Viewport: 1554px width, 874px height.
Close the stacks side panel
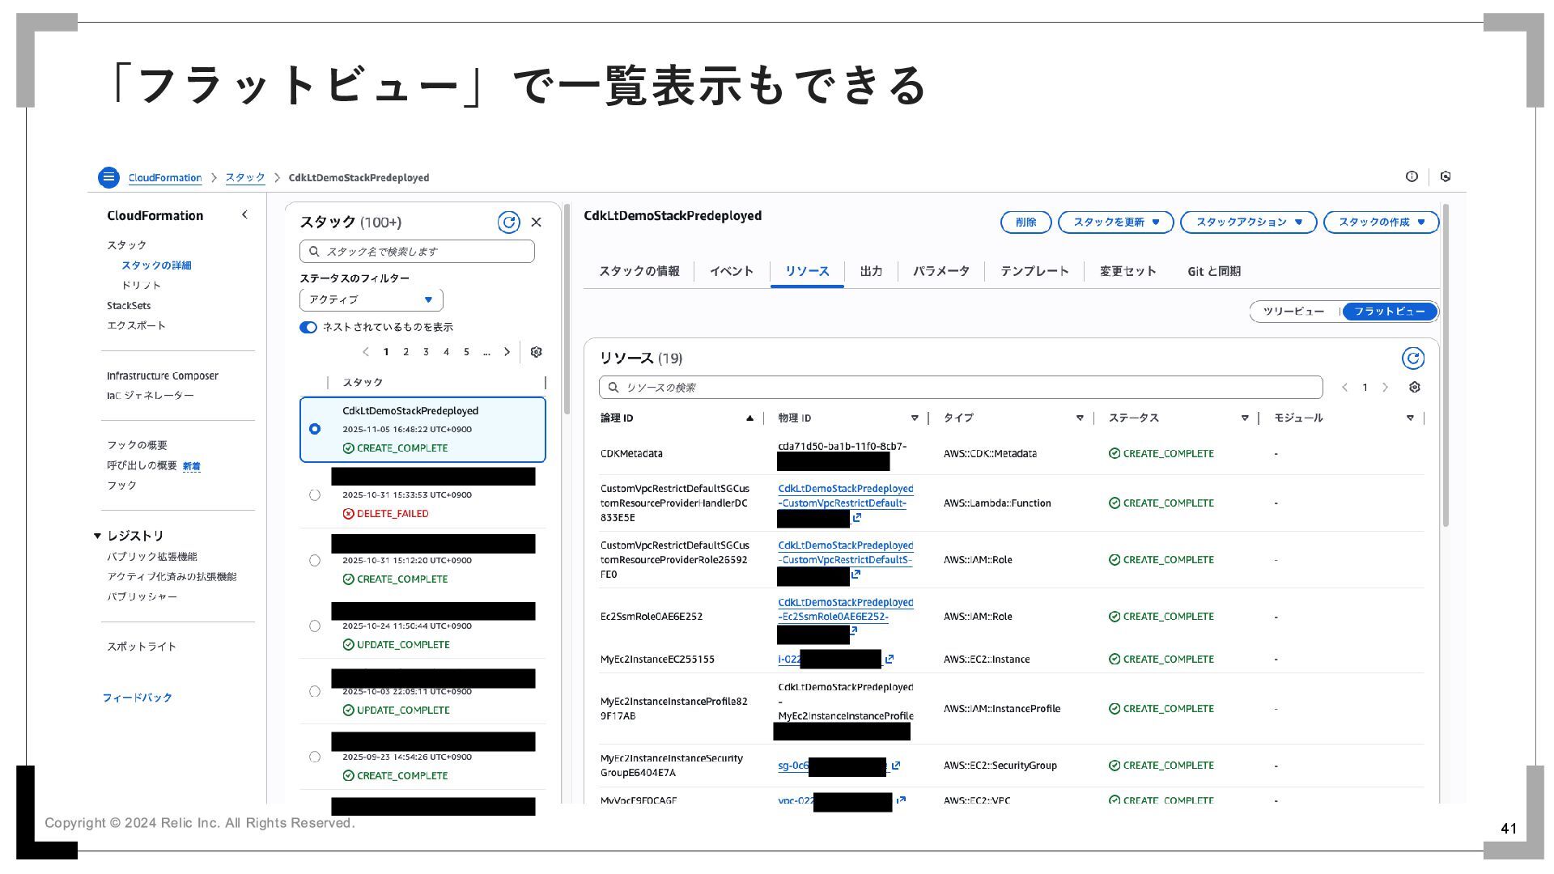coord(536,223)
